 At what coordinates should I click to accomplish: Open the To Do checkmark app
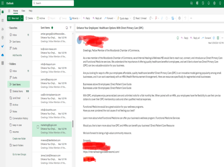point(3,46)
